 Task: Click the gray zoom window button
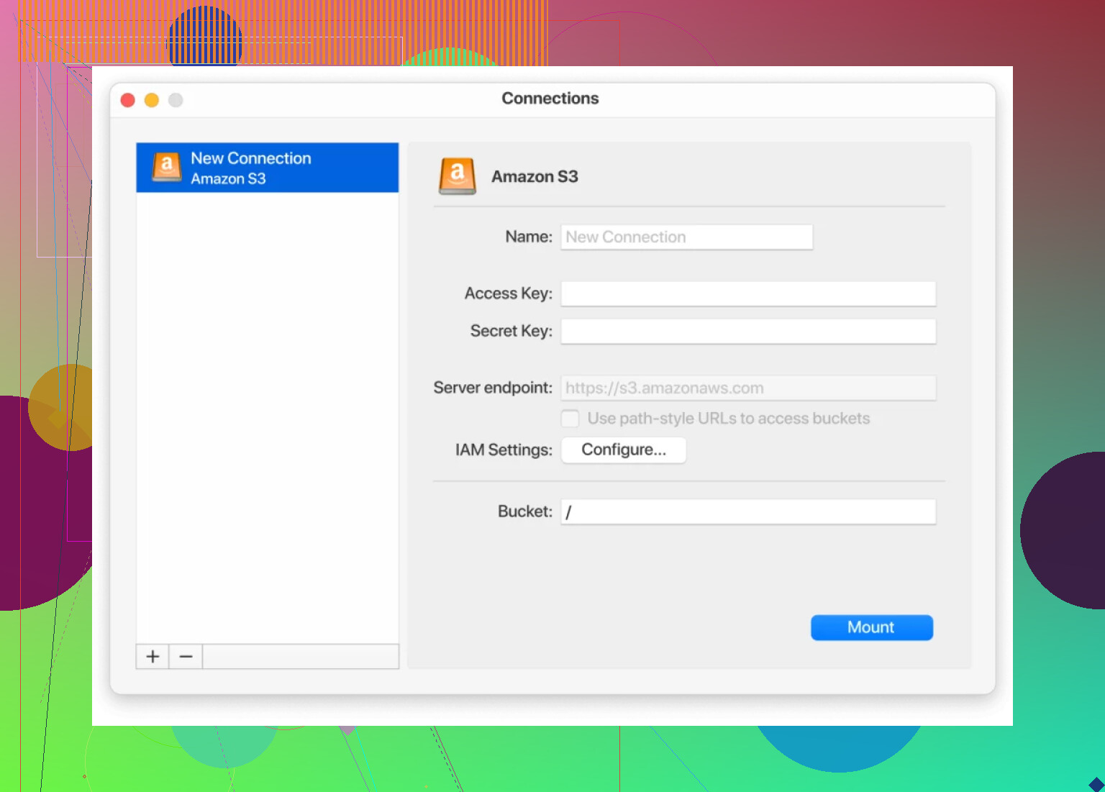176,100
